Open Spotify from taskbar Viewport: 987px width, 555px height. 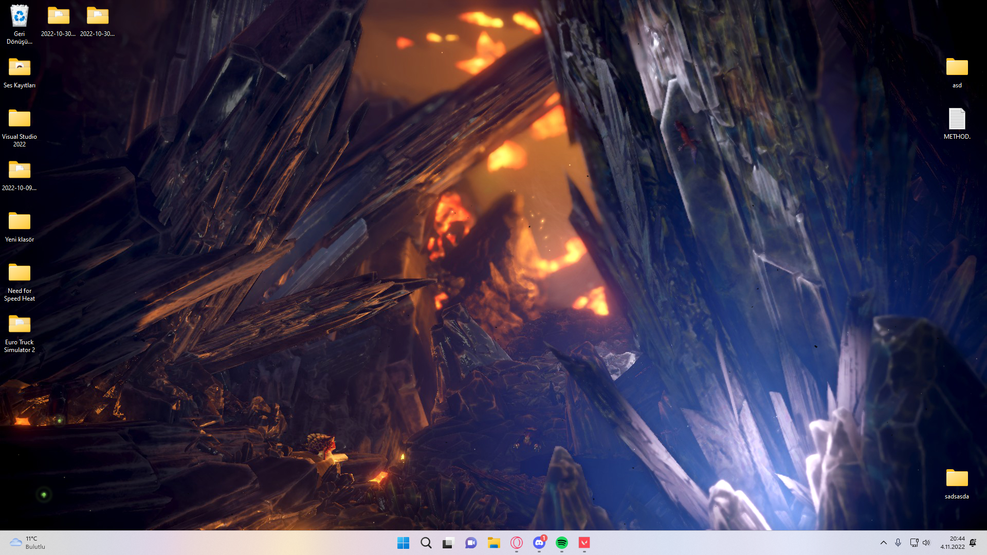tap(562, 543)
